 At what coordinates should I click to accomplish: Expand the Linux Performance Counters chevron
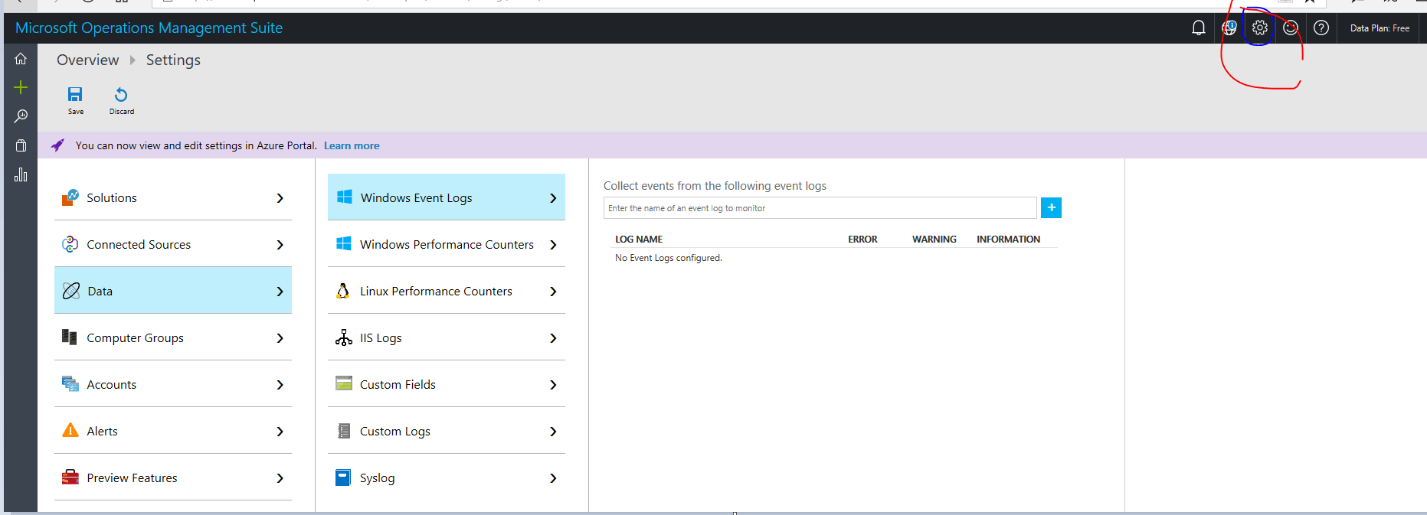click(553, 292)
